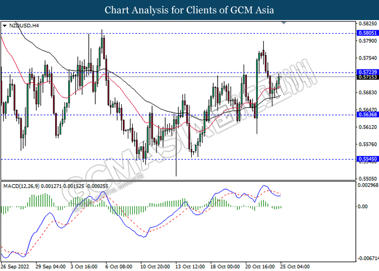
Task: Click the chart shift triangle marker at top
Action: click(284, 23)
